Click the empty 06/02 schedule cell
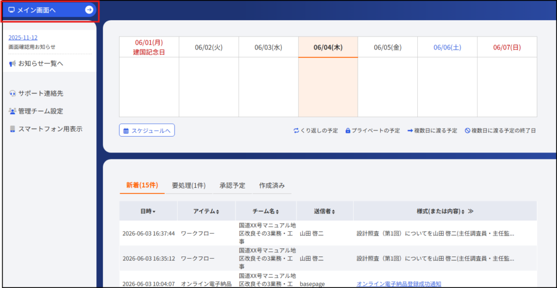This screenshot has height=288, width=557. (x=208, y=87)
